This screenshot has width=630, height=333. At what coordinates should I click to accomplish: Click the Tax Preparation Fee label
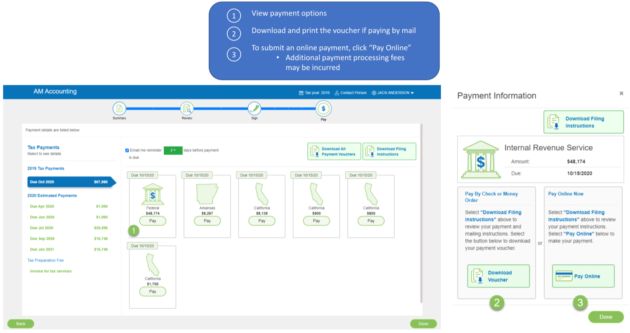click(45, 260)
